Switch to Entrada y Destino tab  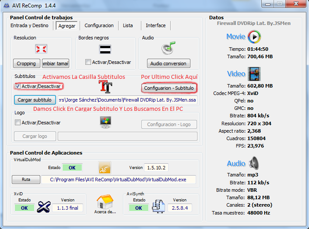(x=29, y=25)
